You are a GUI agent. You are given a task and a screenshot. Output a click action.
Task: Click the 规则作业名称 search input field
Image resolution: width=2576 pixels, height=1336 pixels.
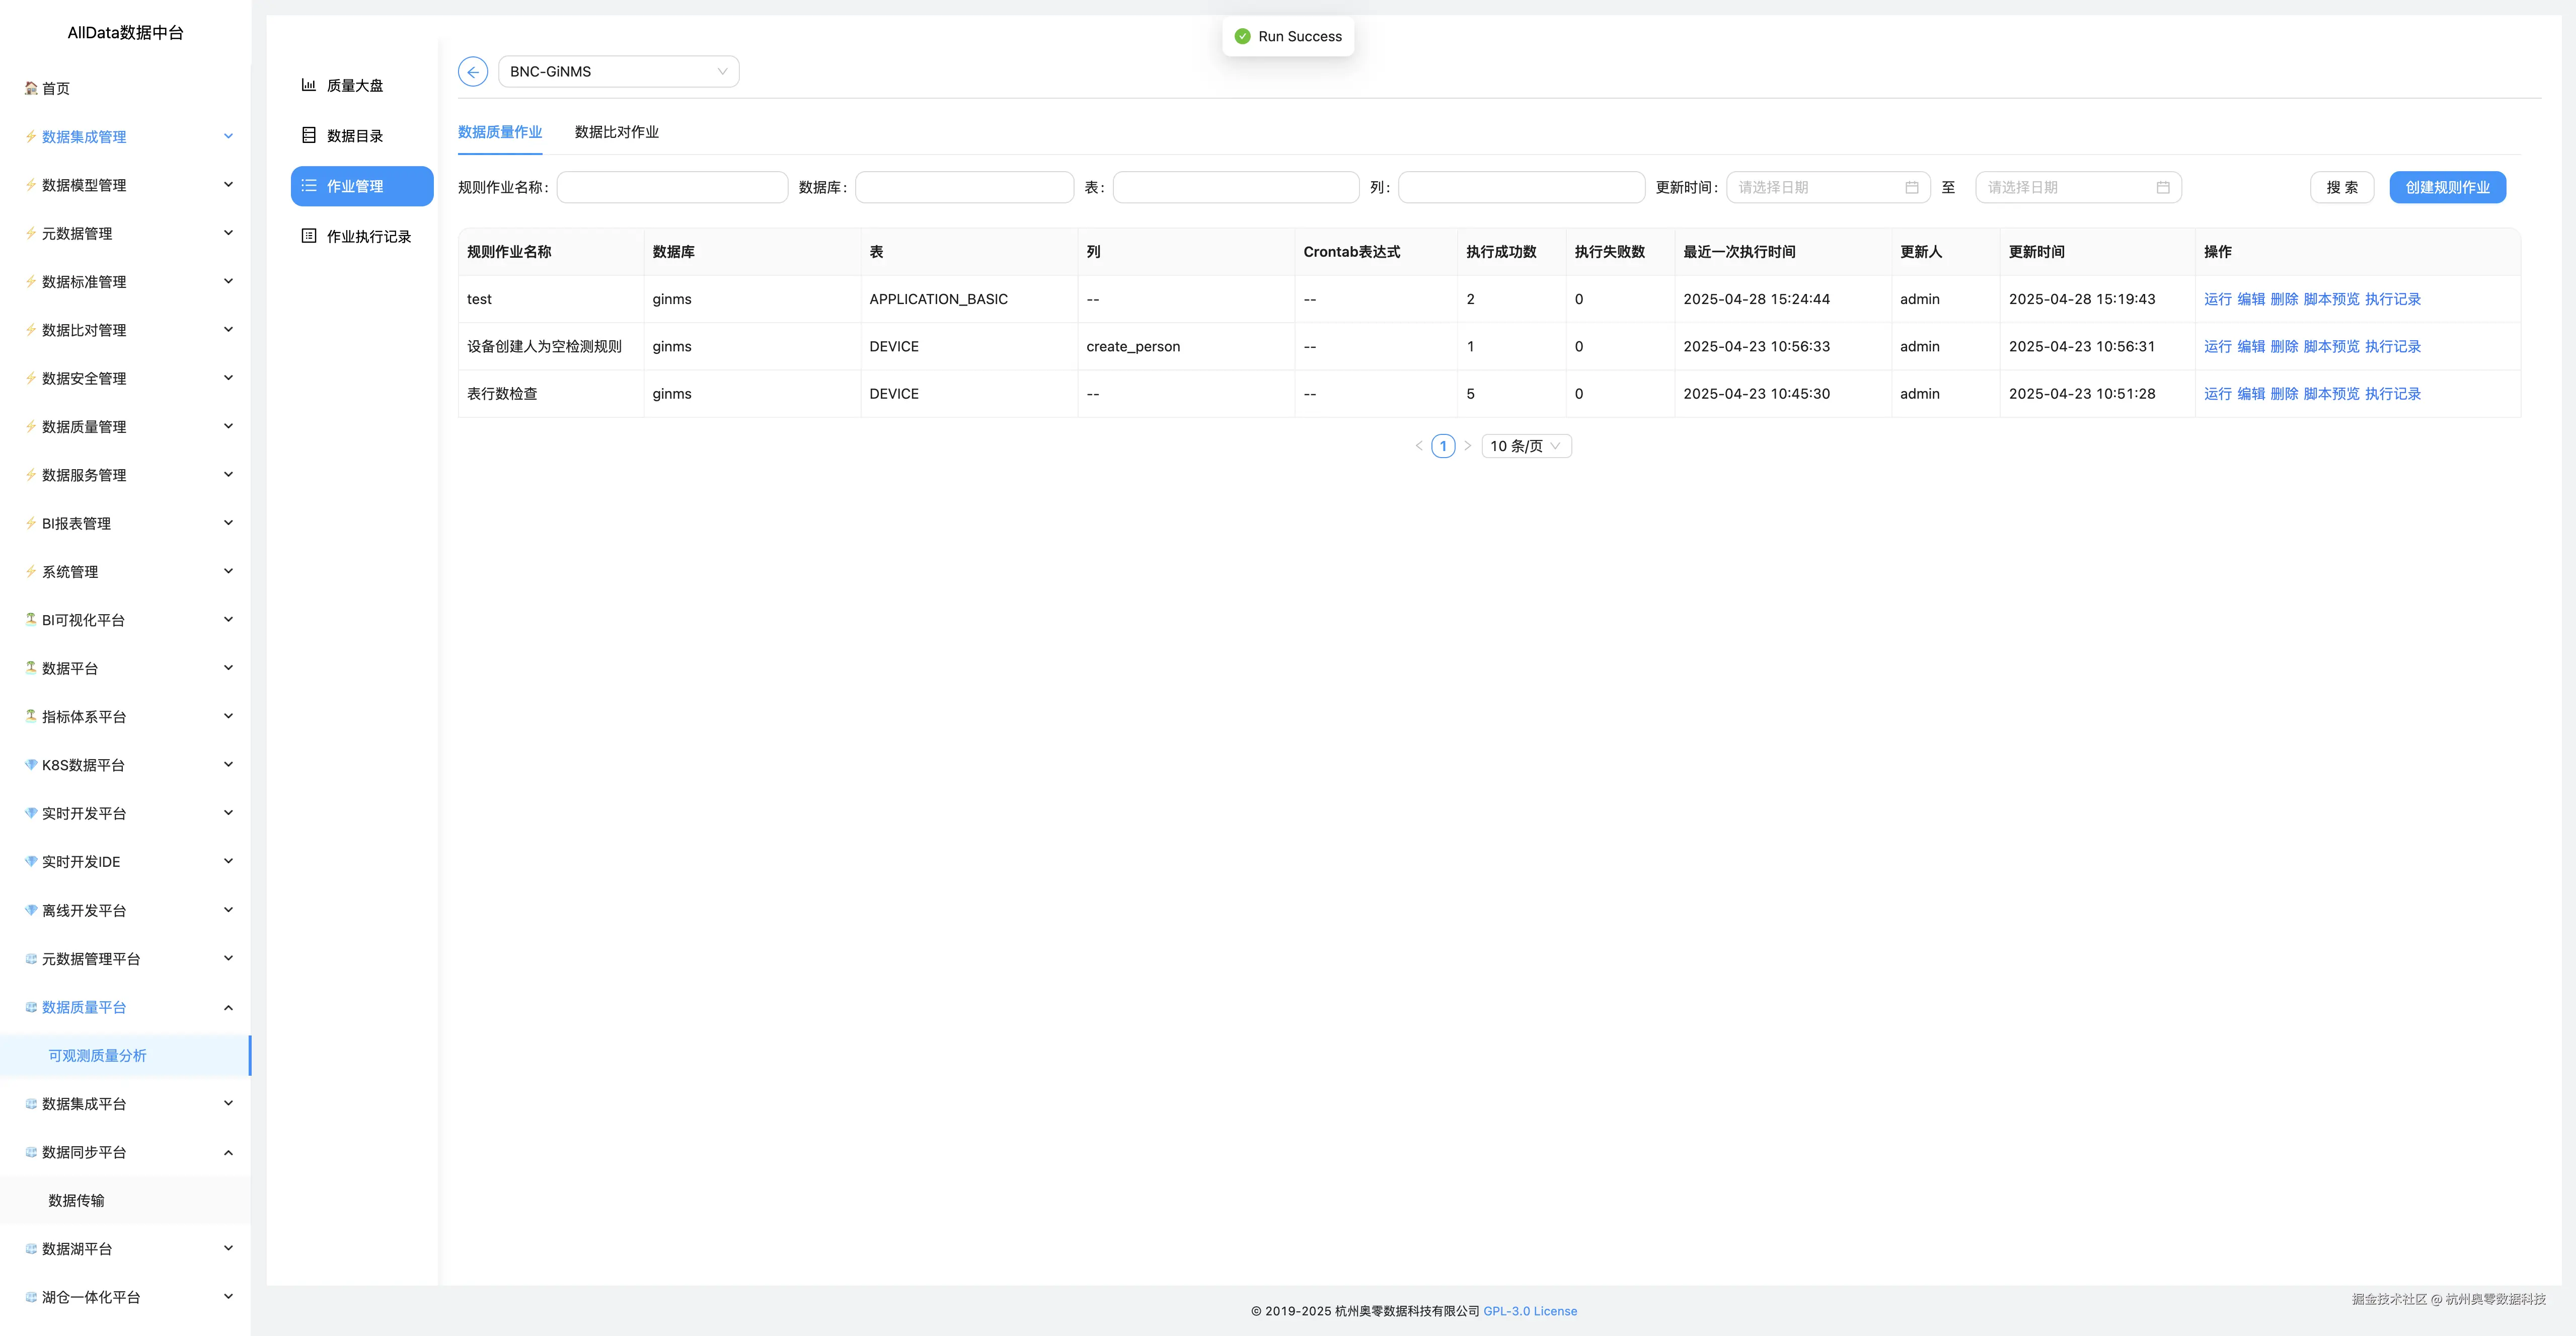[x=672, y=188]
